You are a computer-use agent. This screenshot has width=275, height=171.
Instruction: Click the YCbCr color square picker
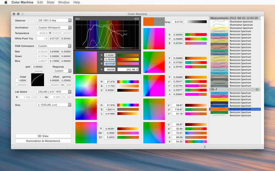tap(86, 133)
